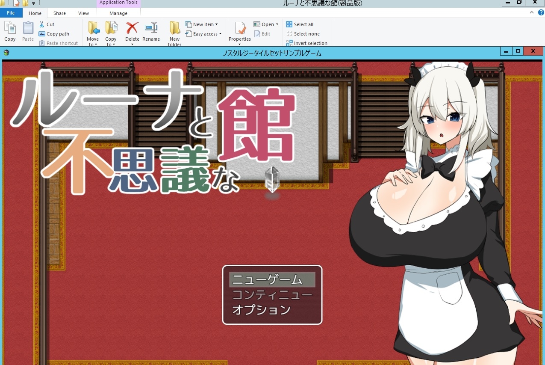The image size is (545, 365).
Task: Switch to the View tab
Action: click(x=84, y=13)
